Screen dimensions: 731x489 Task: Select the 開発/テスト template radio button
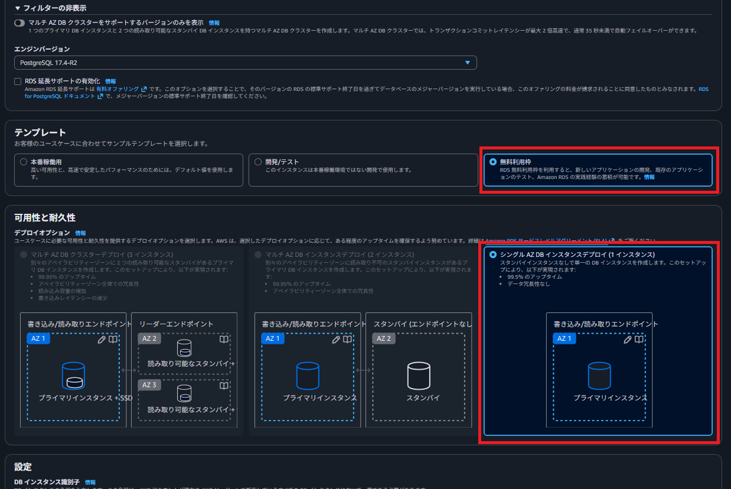pyautogui.click(x=257, y=162)
